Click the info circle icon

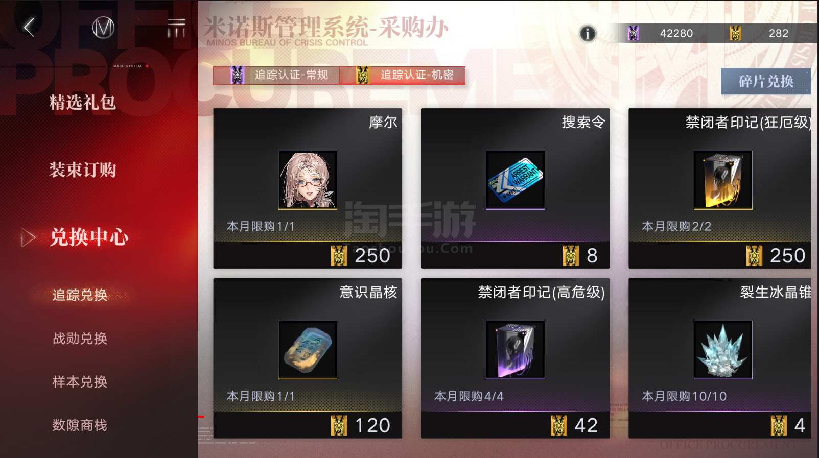[588, 34]
